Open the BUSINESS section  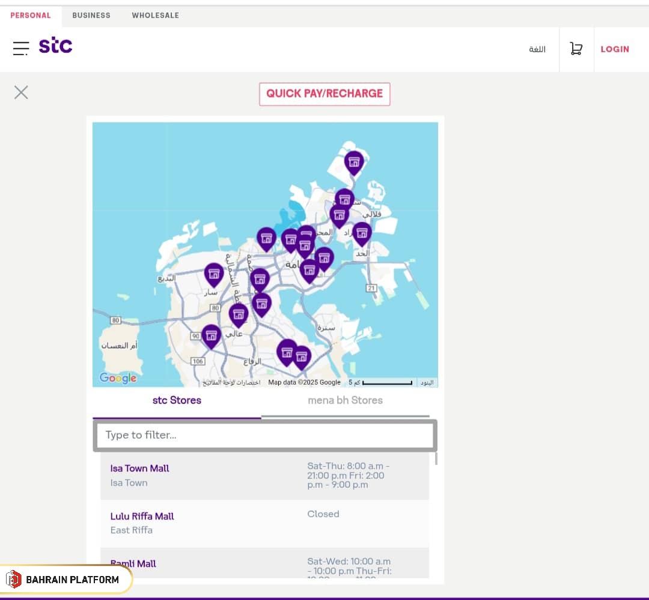(x=91, y=16)
